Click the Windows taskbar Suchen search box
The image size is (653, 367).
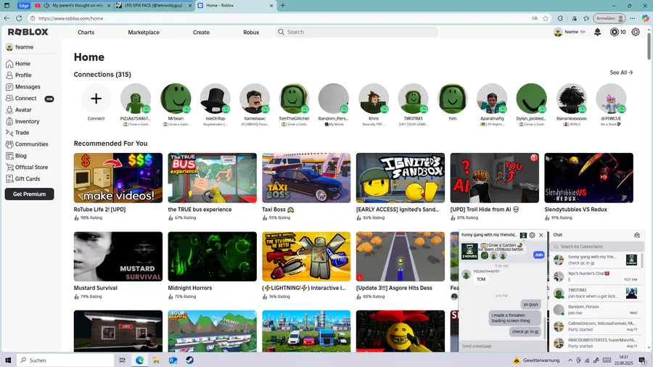(x=65, y=360)
